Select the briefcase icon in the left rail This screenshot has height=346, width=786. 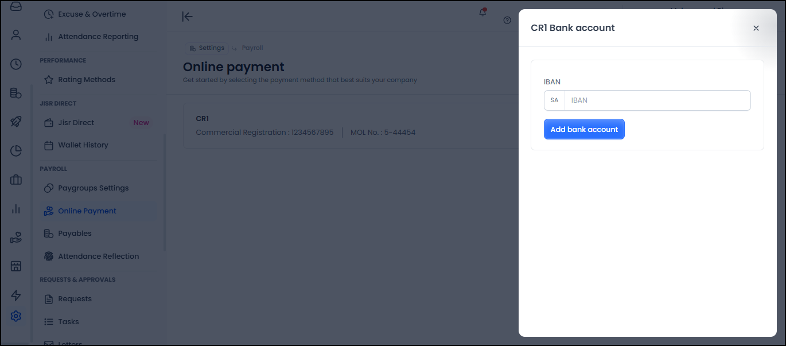tap(16, 180)
